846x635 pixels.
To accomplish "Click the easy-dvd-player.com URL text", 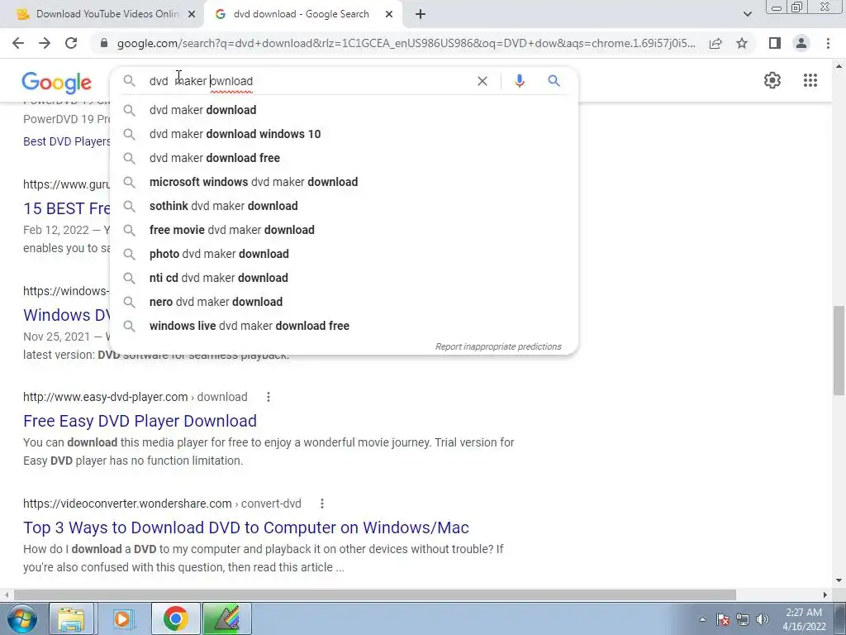I will coord(135,397).
